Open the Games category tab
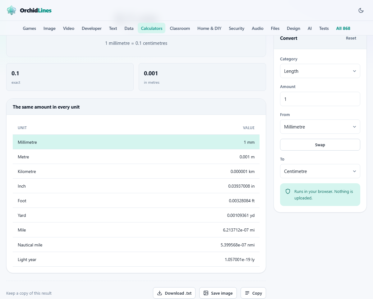The height and width of the screenshot is (299, 373). pyautogui.click(x=30, y=28)
